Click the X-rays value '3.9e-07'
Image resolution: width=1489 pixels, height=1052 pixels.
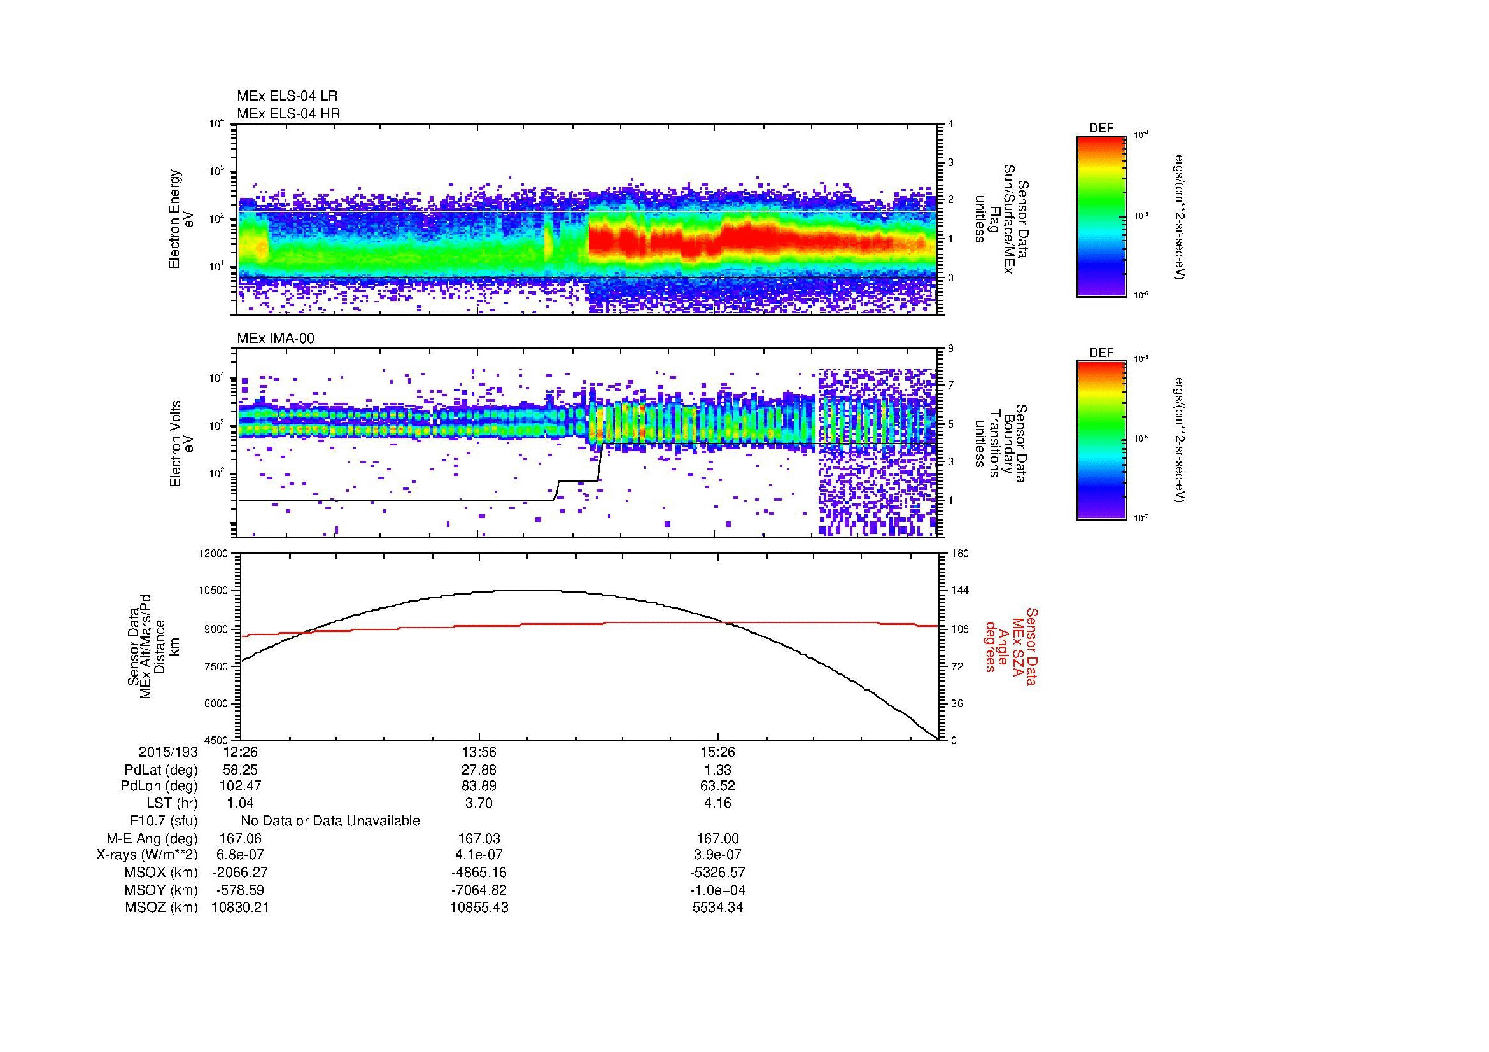(x=718, y=855)
